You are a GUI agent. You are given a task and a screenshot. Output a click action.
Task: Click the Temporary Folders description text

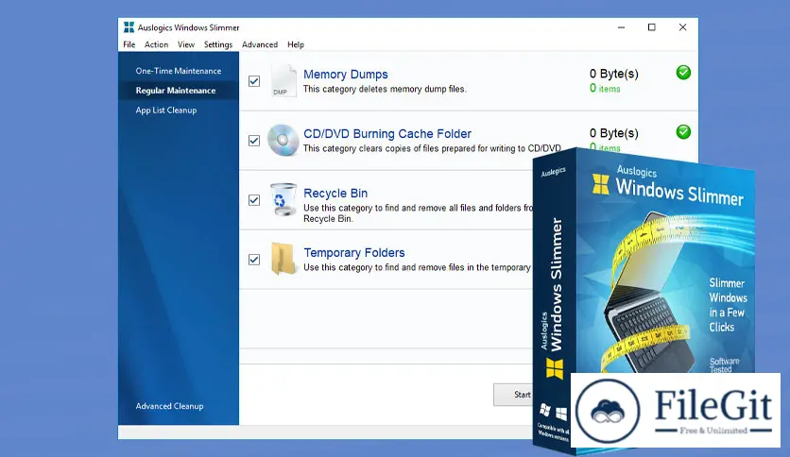tap(417, 267)
